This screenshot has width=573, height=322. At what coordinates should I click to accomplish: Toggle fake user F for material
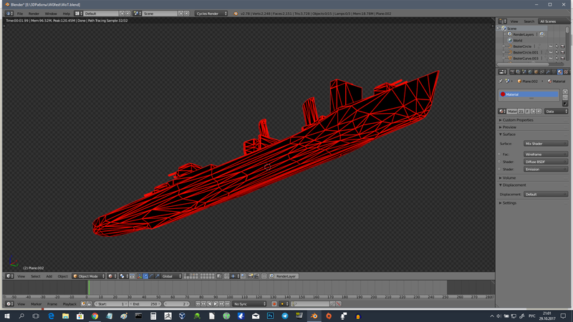pyautogui.click(x=527, y=112)
